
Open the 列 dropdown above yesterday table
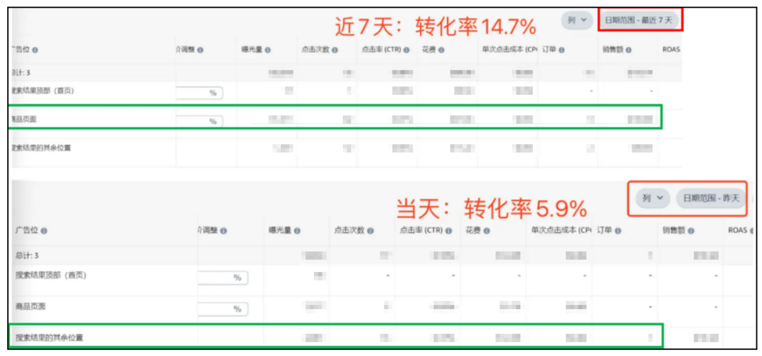tap(653, 198)
